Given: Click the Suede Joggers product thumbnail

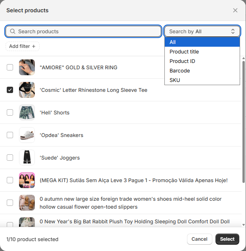Looking at the screenshot, I should click(27, 158).
